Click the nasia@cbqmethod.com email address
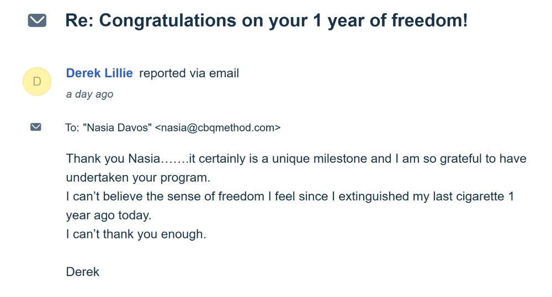 [217, 128]
